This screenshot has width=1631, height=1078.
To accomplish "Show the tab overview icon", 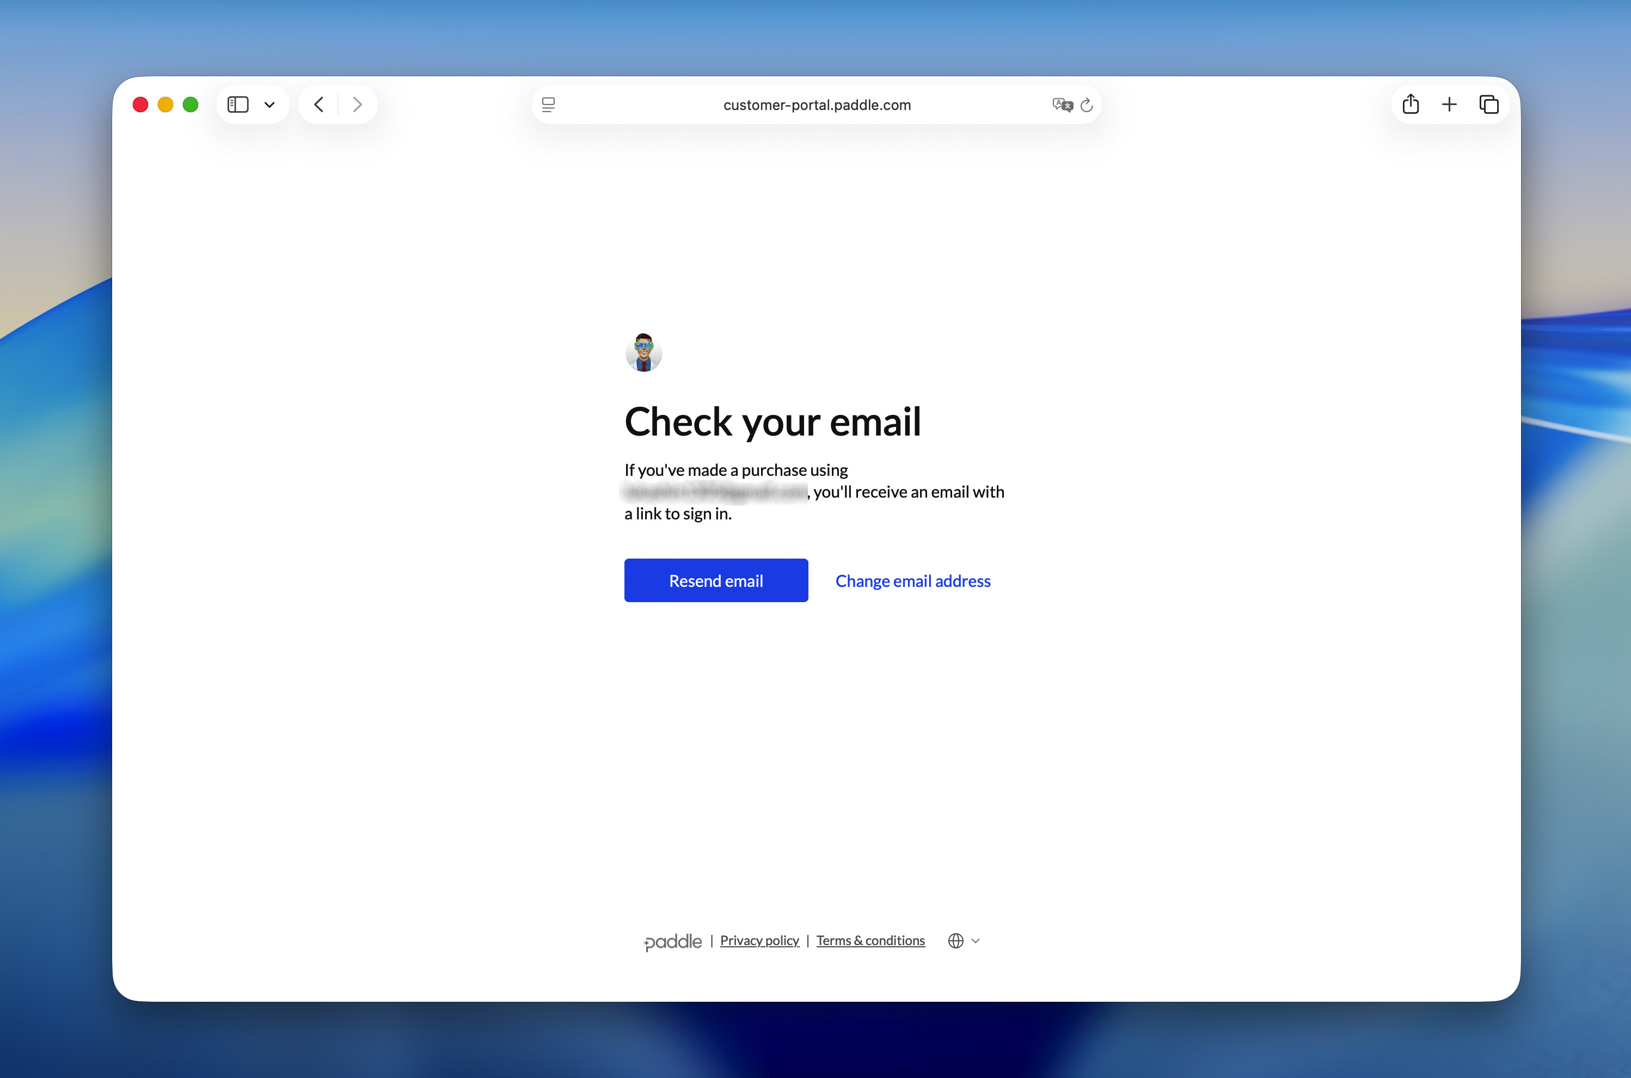I will (1489, 105).
